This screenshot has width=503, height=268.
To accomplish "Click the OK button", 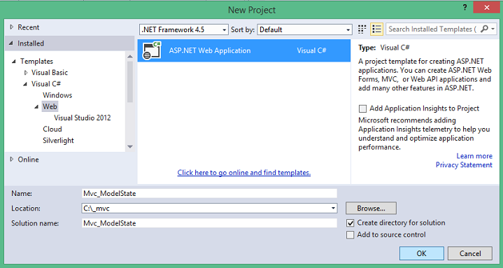I will pos(422,253).
